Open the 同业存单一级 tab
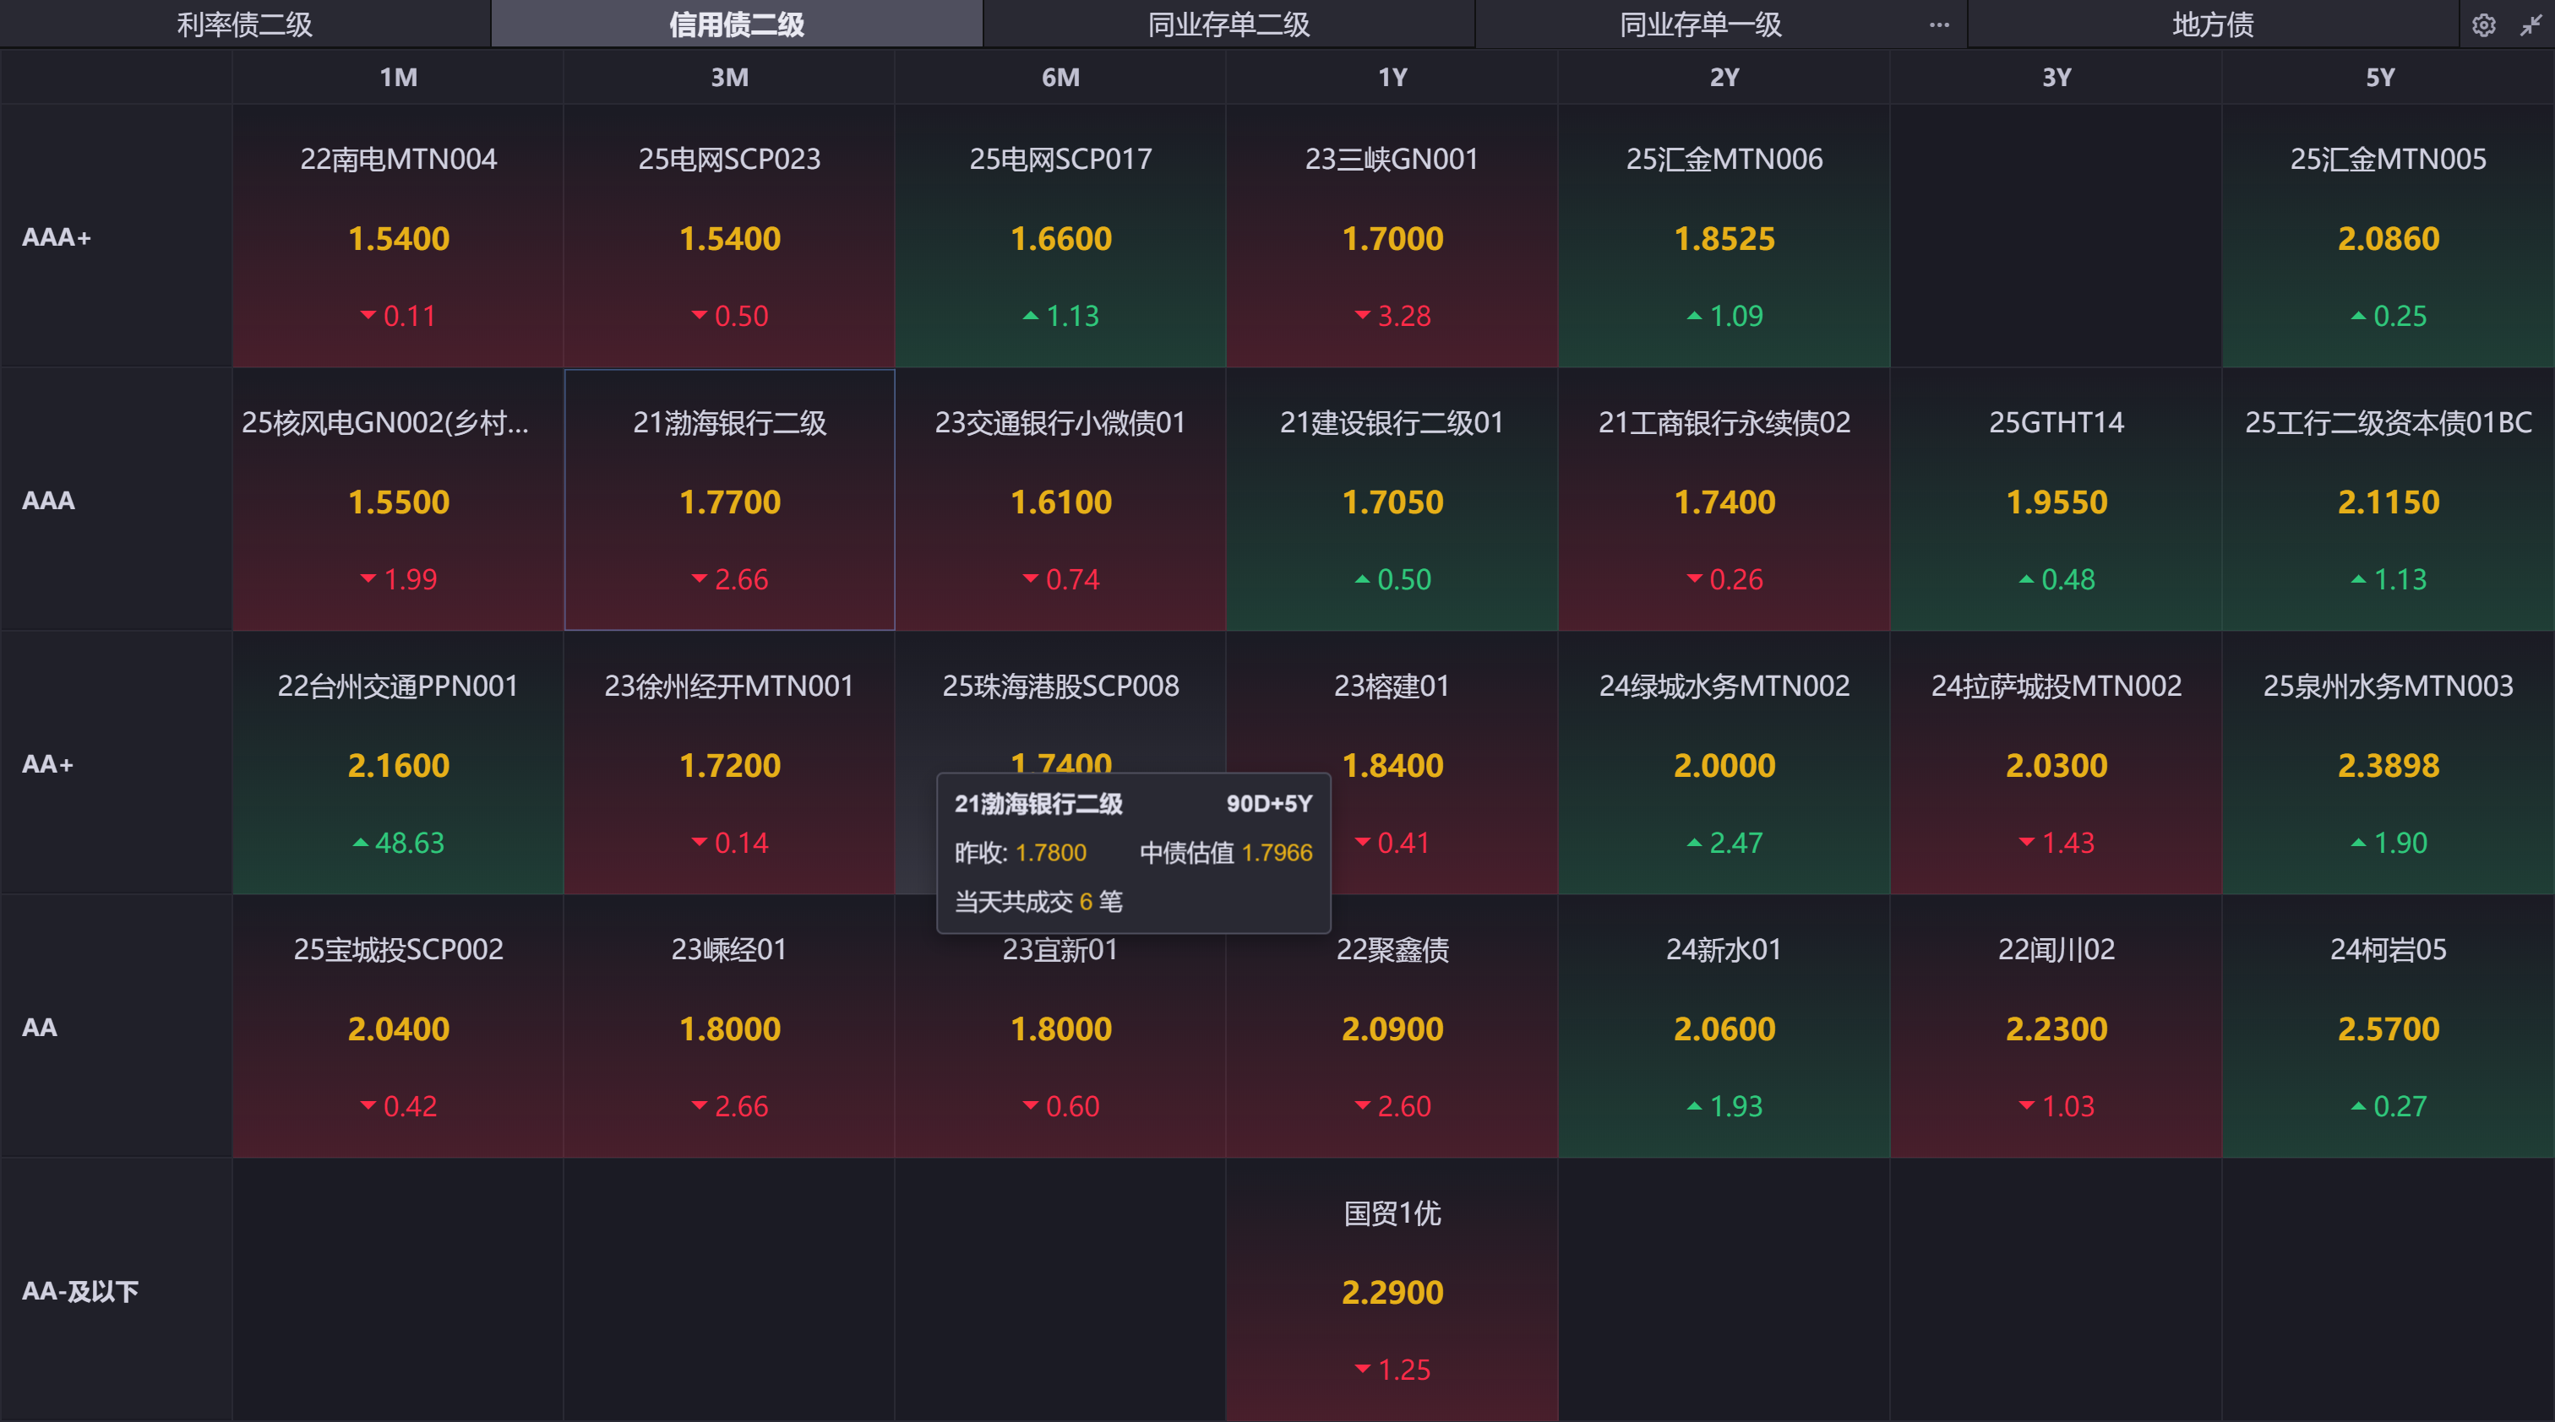The height and width of the screenshot is (1422, 2555). click(x=1700, y=24)
